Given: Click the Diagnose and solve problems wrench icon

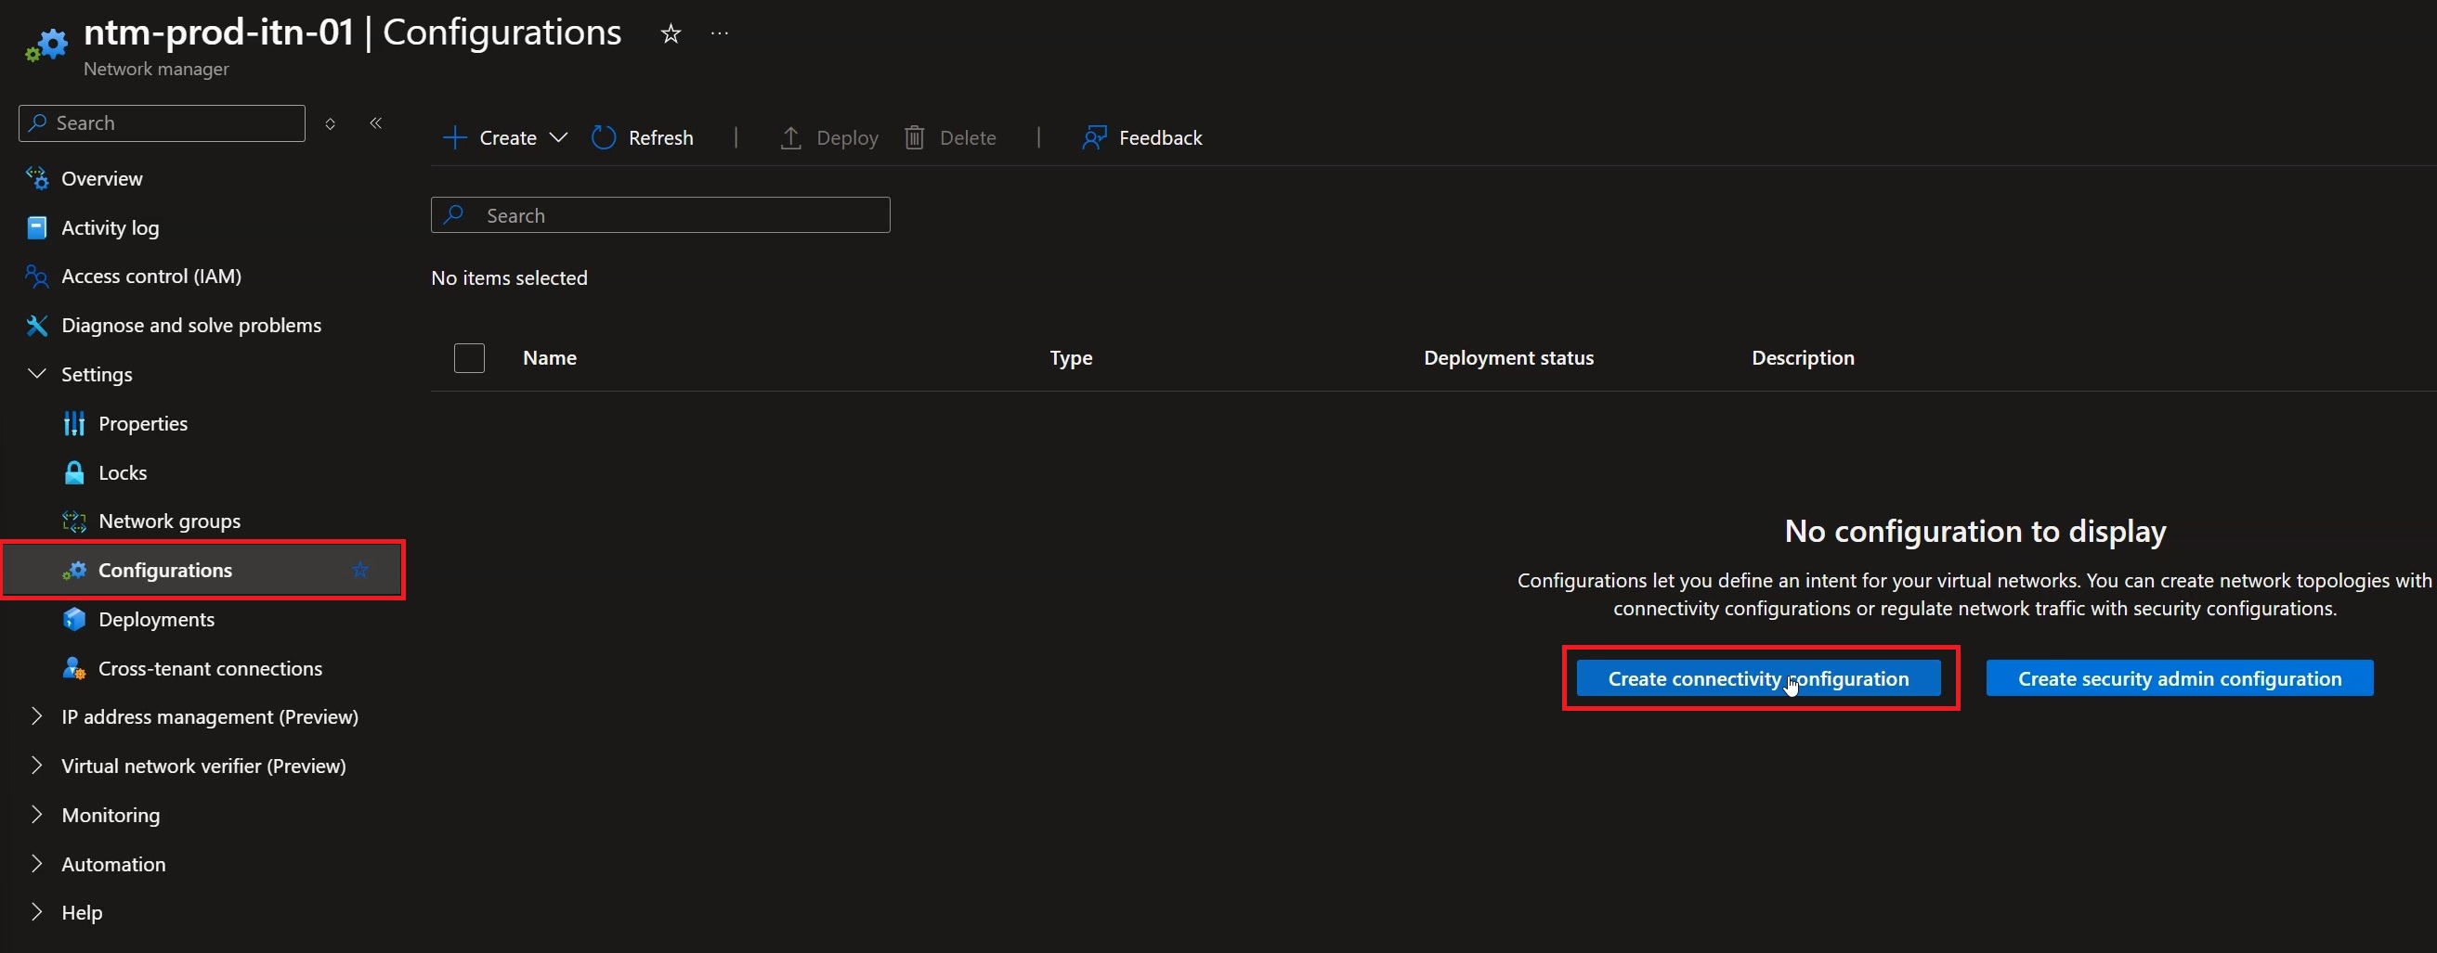Looking at the screenshot, I should point(37,325).
